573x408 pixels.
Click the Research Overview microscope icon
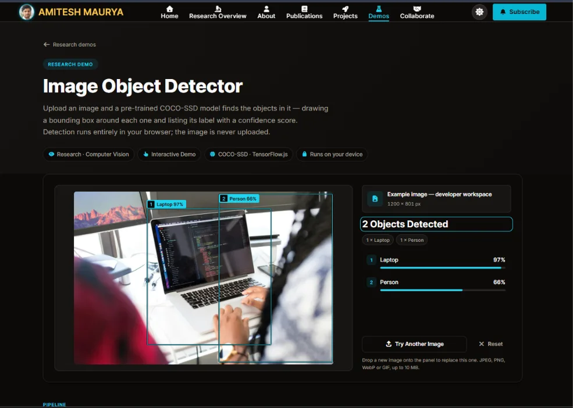click(x=218, y=9)
